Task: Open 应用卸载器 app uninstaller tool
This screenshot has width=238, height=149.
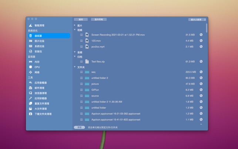Action: [41, 98]
